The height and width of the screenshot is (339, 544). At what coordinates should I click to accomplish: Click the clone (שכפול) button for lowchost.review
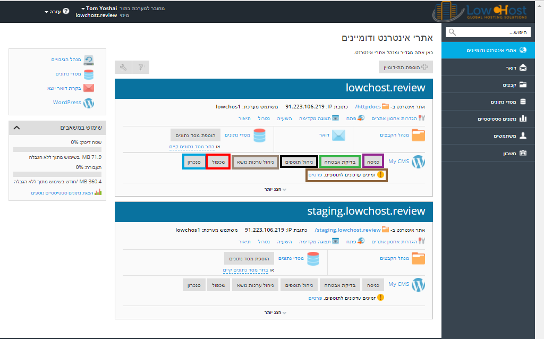tap(218, 162)
